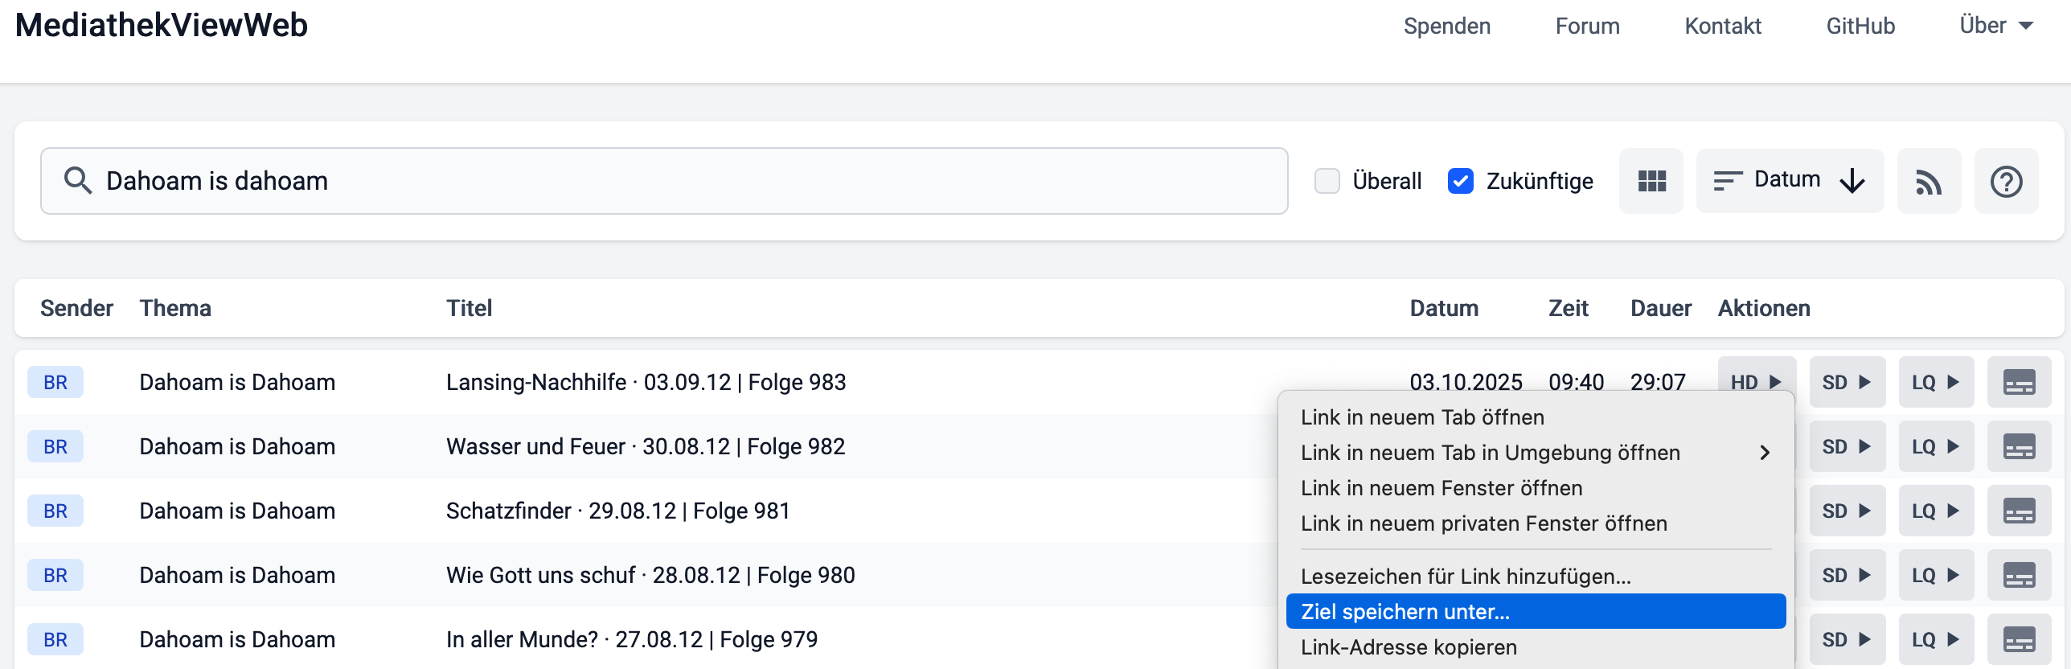Select 'Link in neuem privaten Fenster öffnen'
Viewport: 2071px width, 669px height.
coord(1536,523)
